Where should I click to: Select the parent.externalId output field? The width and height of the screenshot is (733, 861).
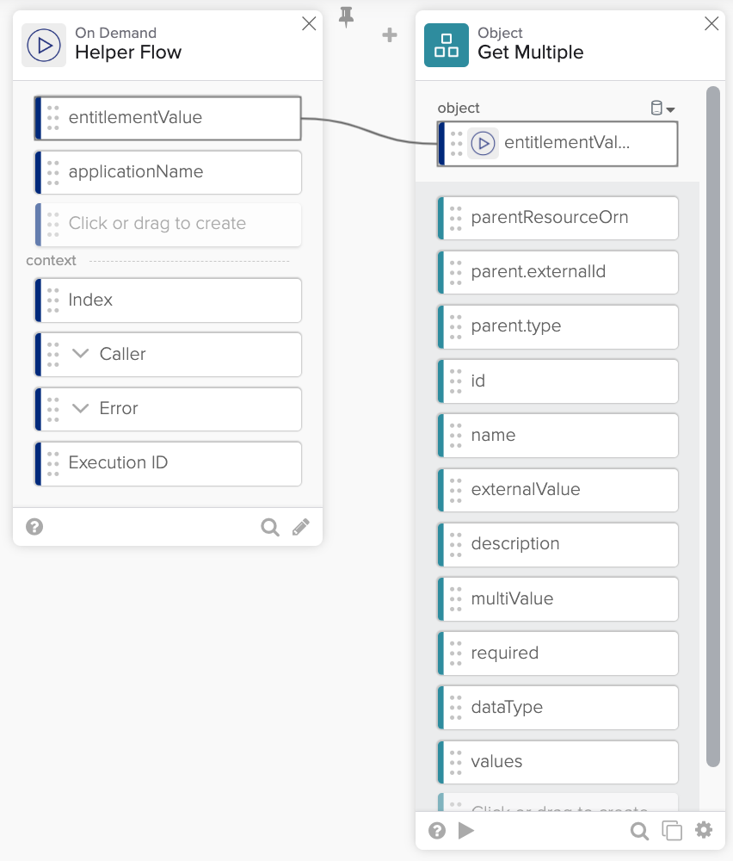tap(557, 272)
